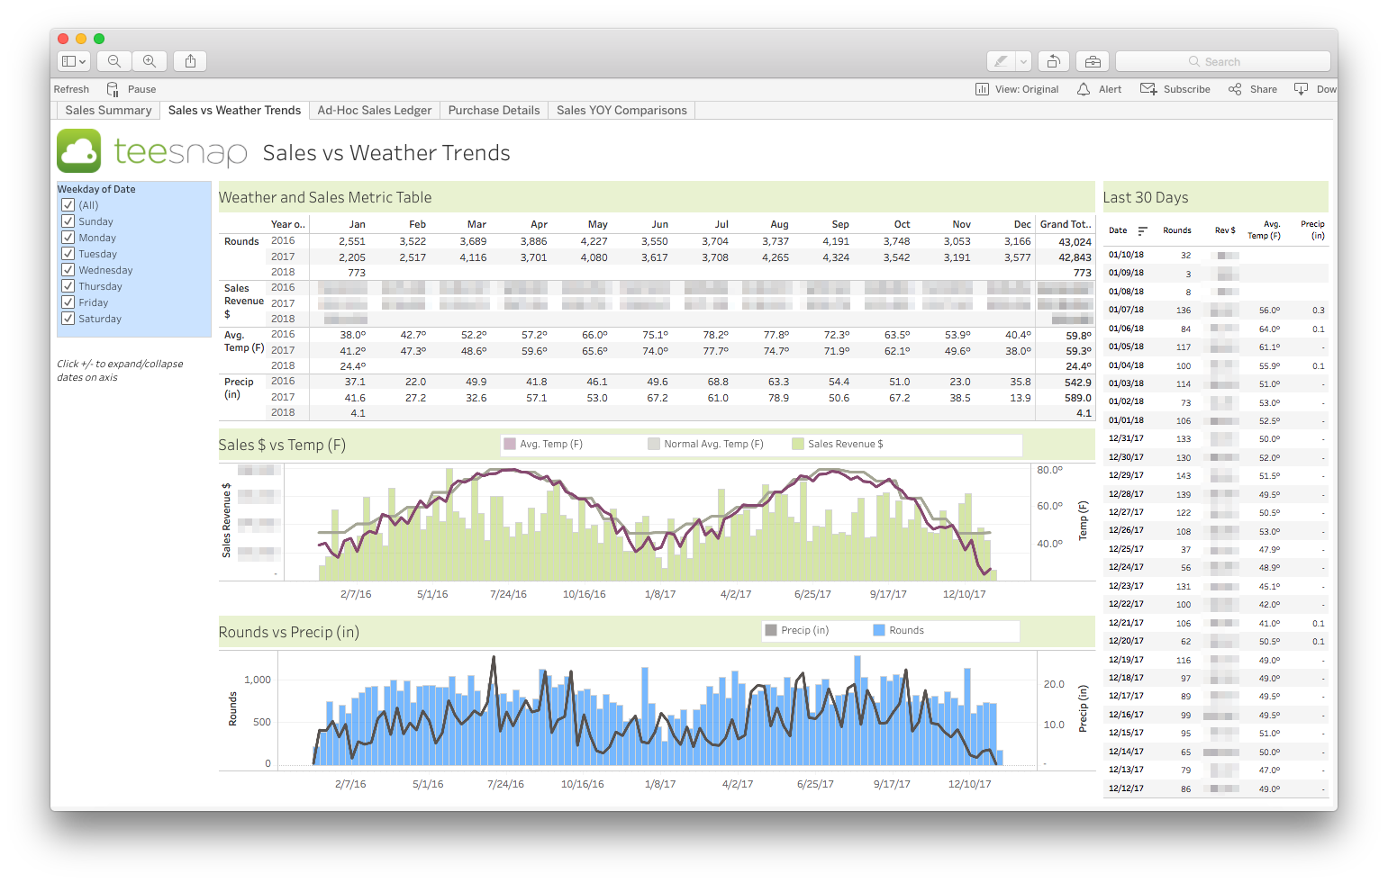Screen dimensions: 1388x883
Task: Click the Sales Revenue $ legend swatch
Action: point(797,444)
